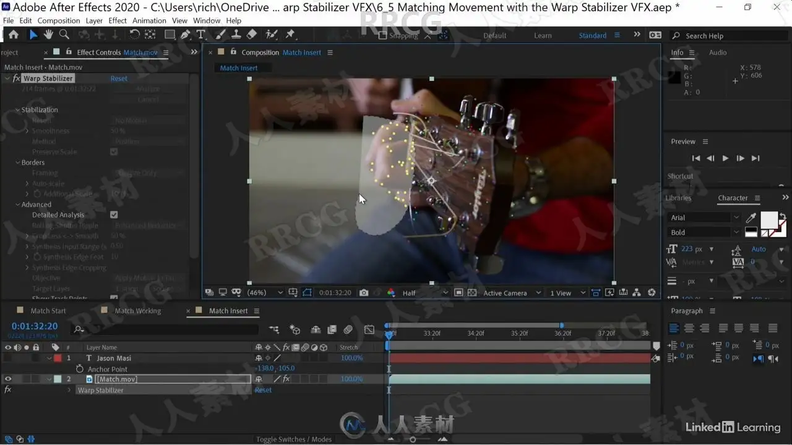Screen dimensions: 792x445
Task: Choose the Horizontal Type tool
Action: pos(200,35)
